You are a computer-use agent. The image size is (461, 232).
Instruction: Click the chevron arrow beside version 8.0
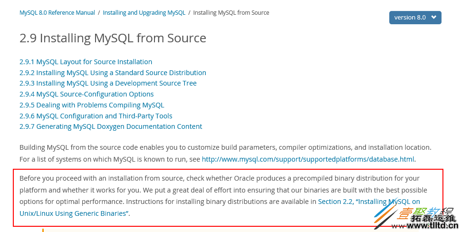(433, 18)
